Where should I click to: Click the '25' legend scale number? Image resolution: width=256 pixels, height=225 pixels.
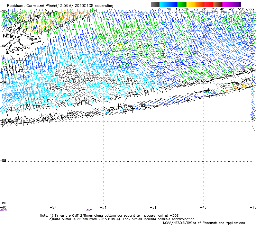click(195, 9)
